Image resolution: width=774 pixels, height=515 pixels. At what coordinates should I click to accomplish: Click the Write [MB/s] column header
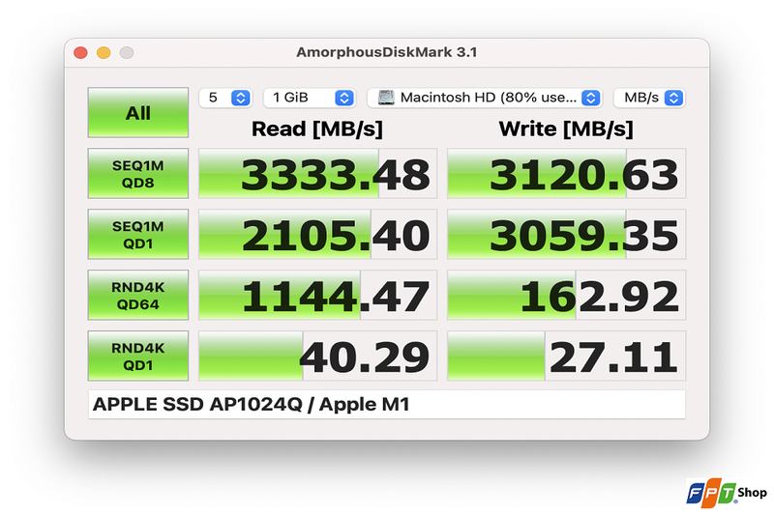[x=566, y=129]
